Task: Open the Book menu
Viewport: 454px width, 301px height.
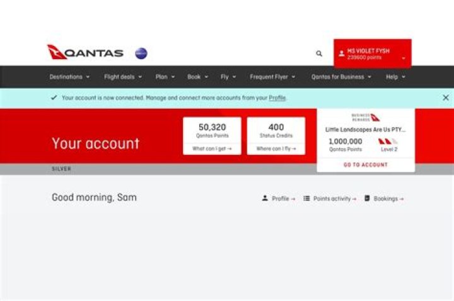Action: [198, 77]
